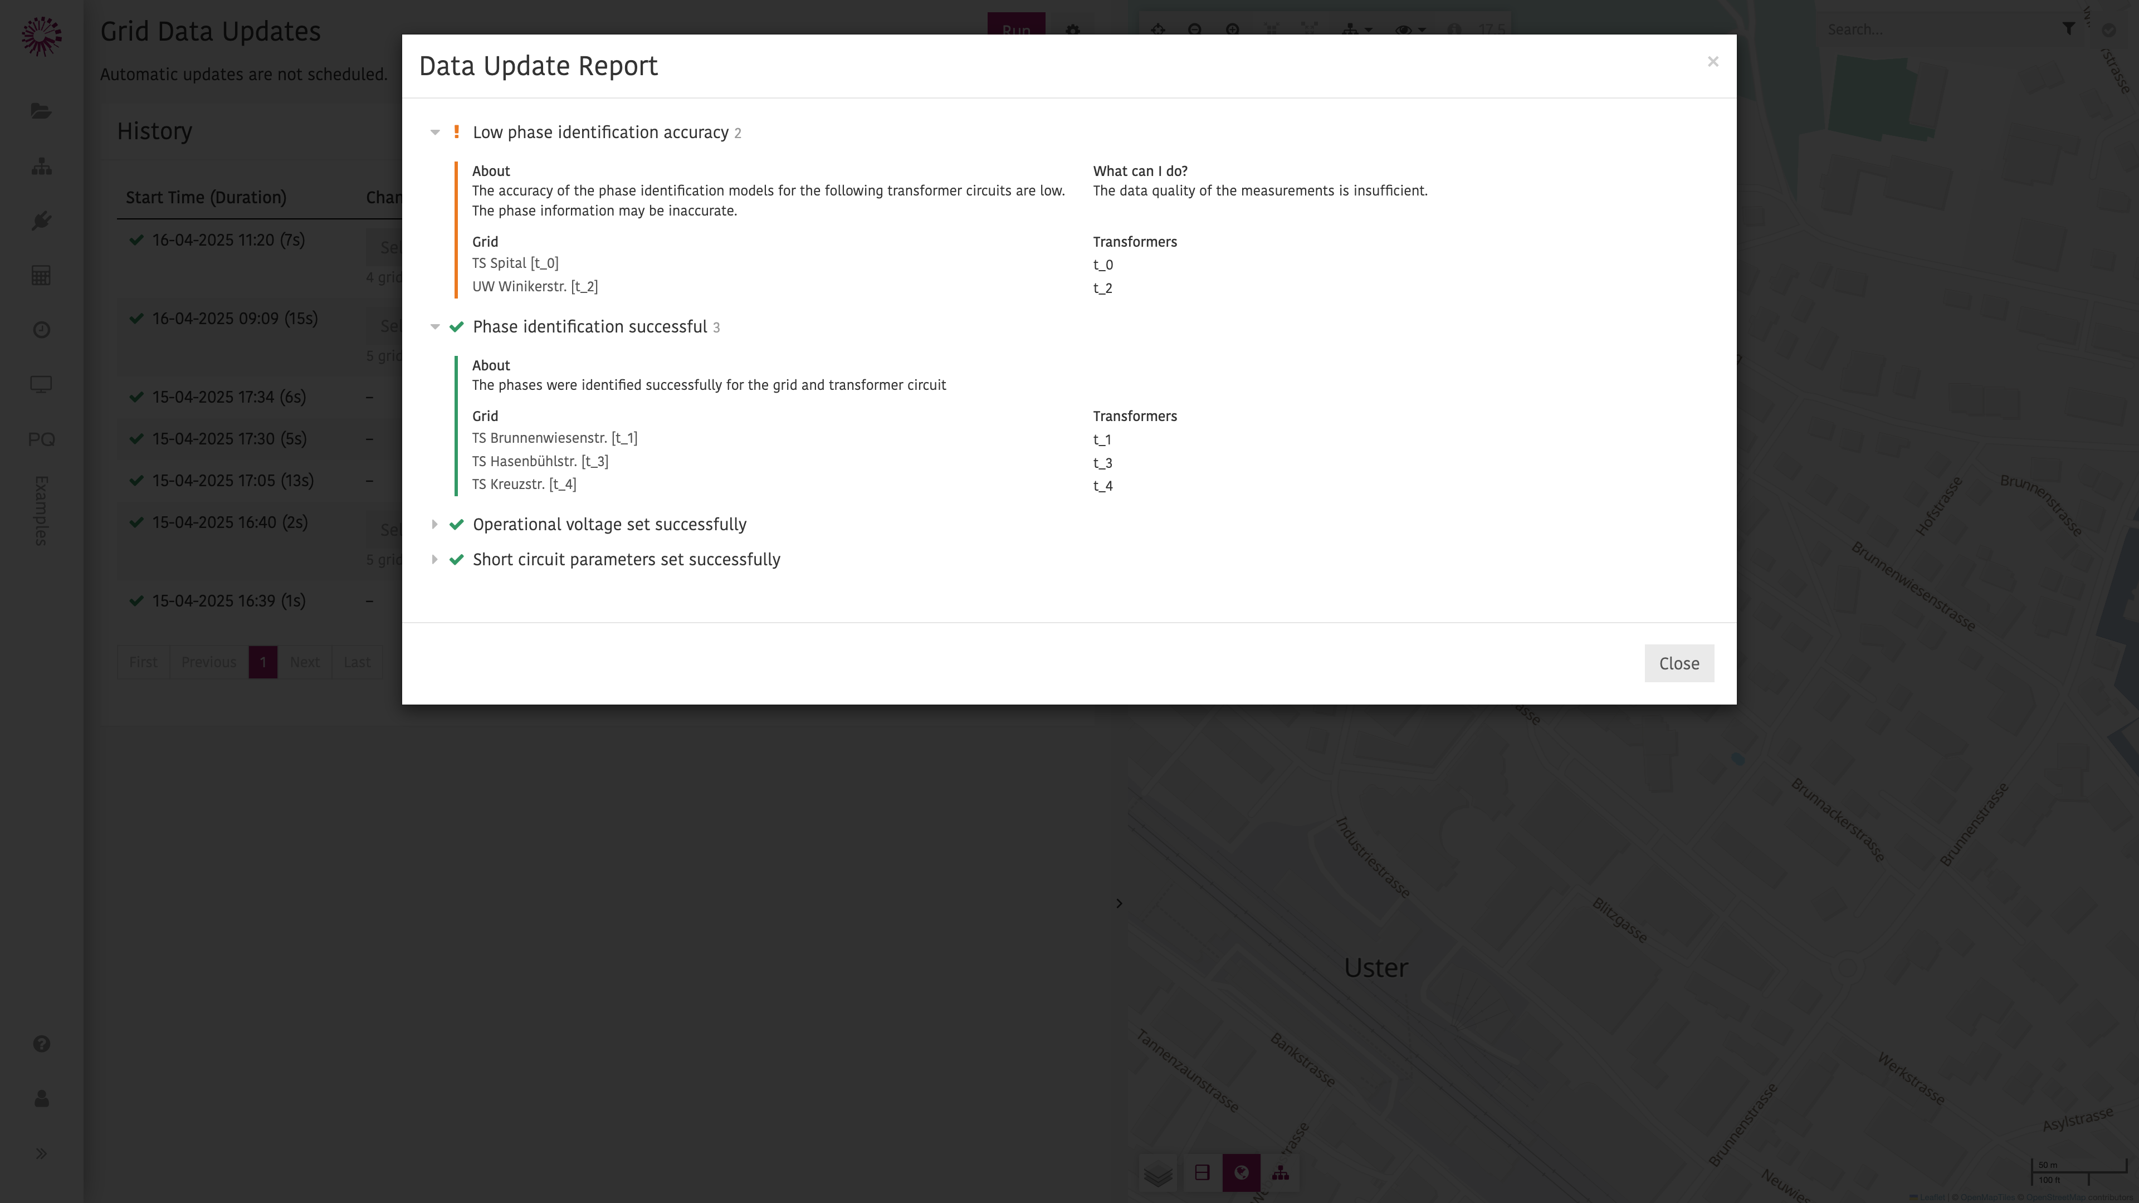The image size is (2139, 1203).
Task: Select history entry 15-04-2025 16:39 (1s)
Action: (x=228, y=601)
